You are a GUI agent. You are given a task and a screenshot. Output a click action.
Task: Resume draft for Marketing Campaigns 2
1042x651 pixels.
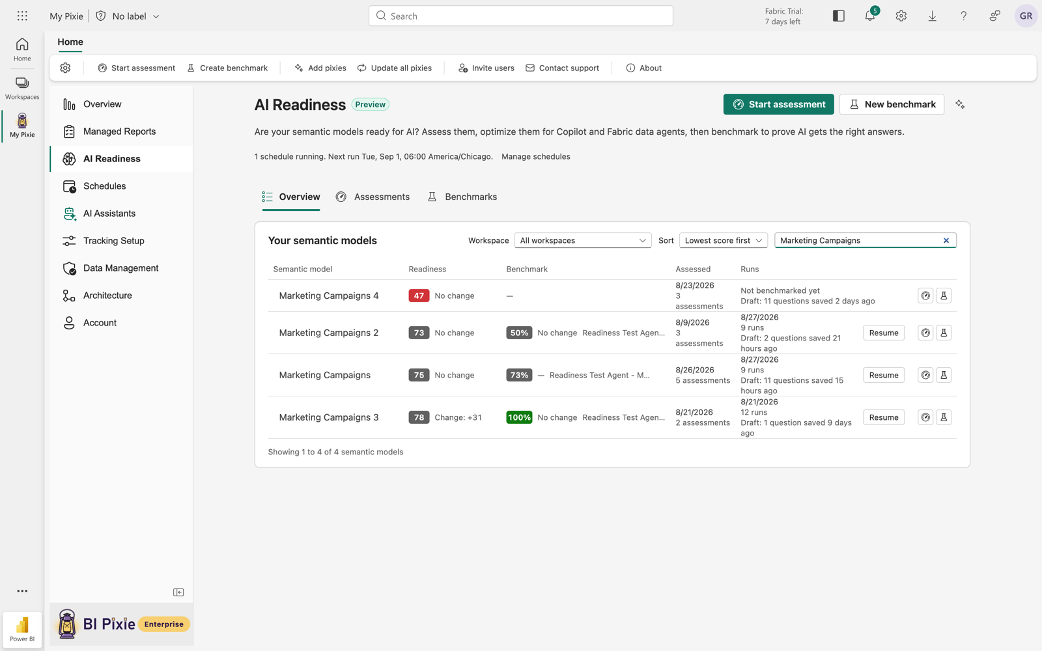point(884,333)
